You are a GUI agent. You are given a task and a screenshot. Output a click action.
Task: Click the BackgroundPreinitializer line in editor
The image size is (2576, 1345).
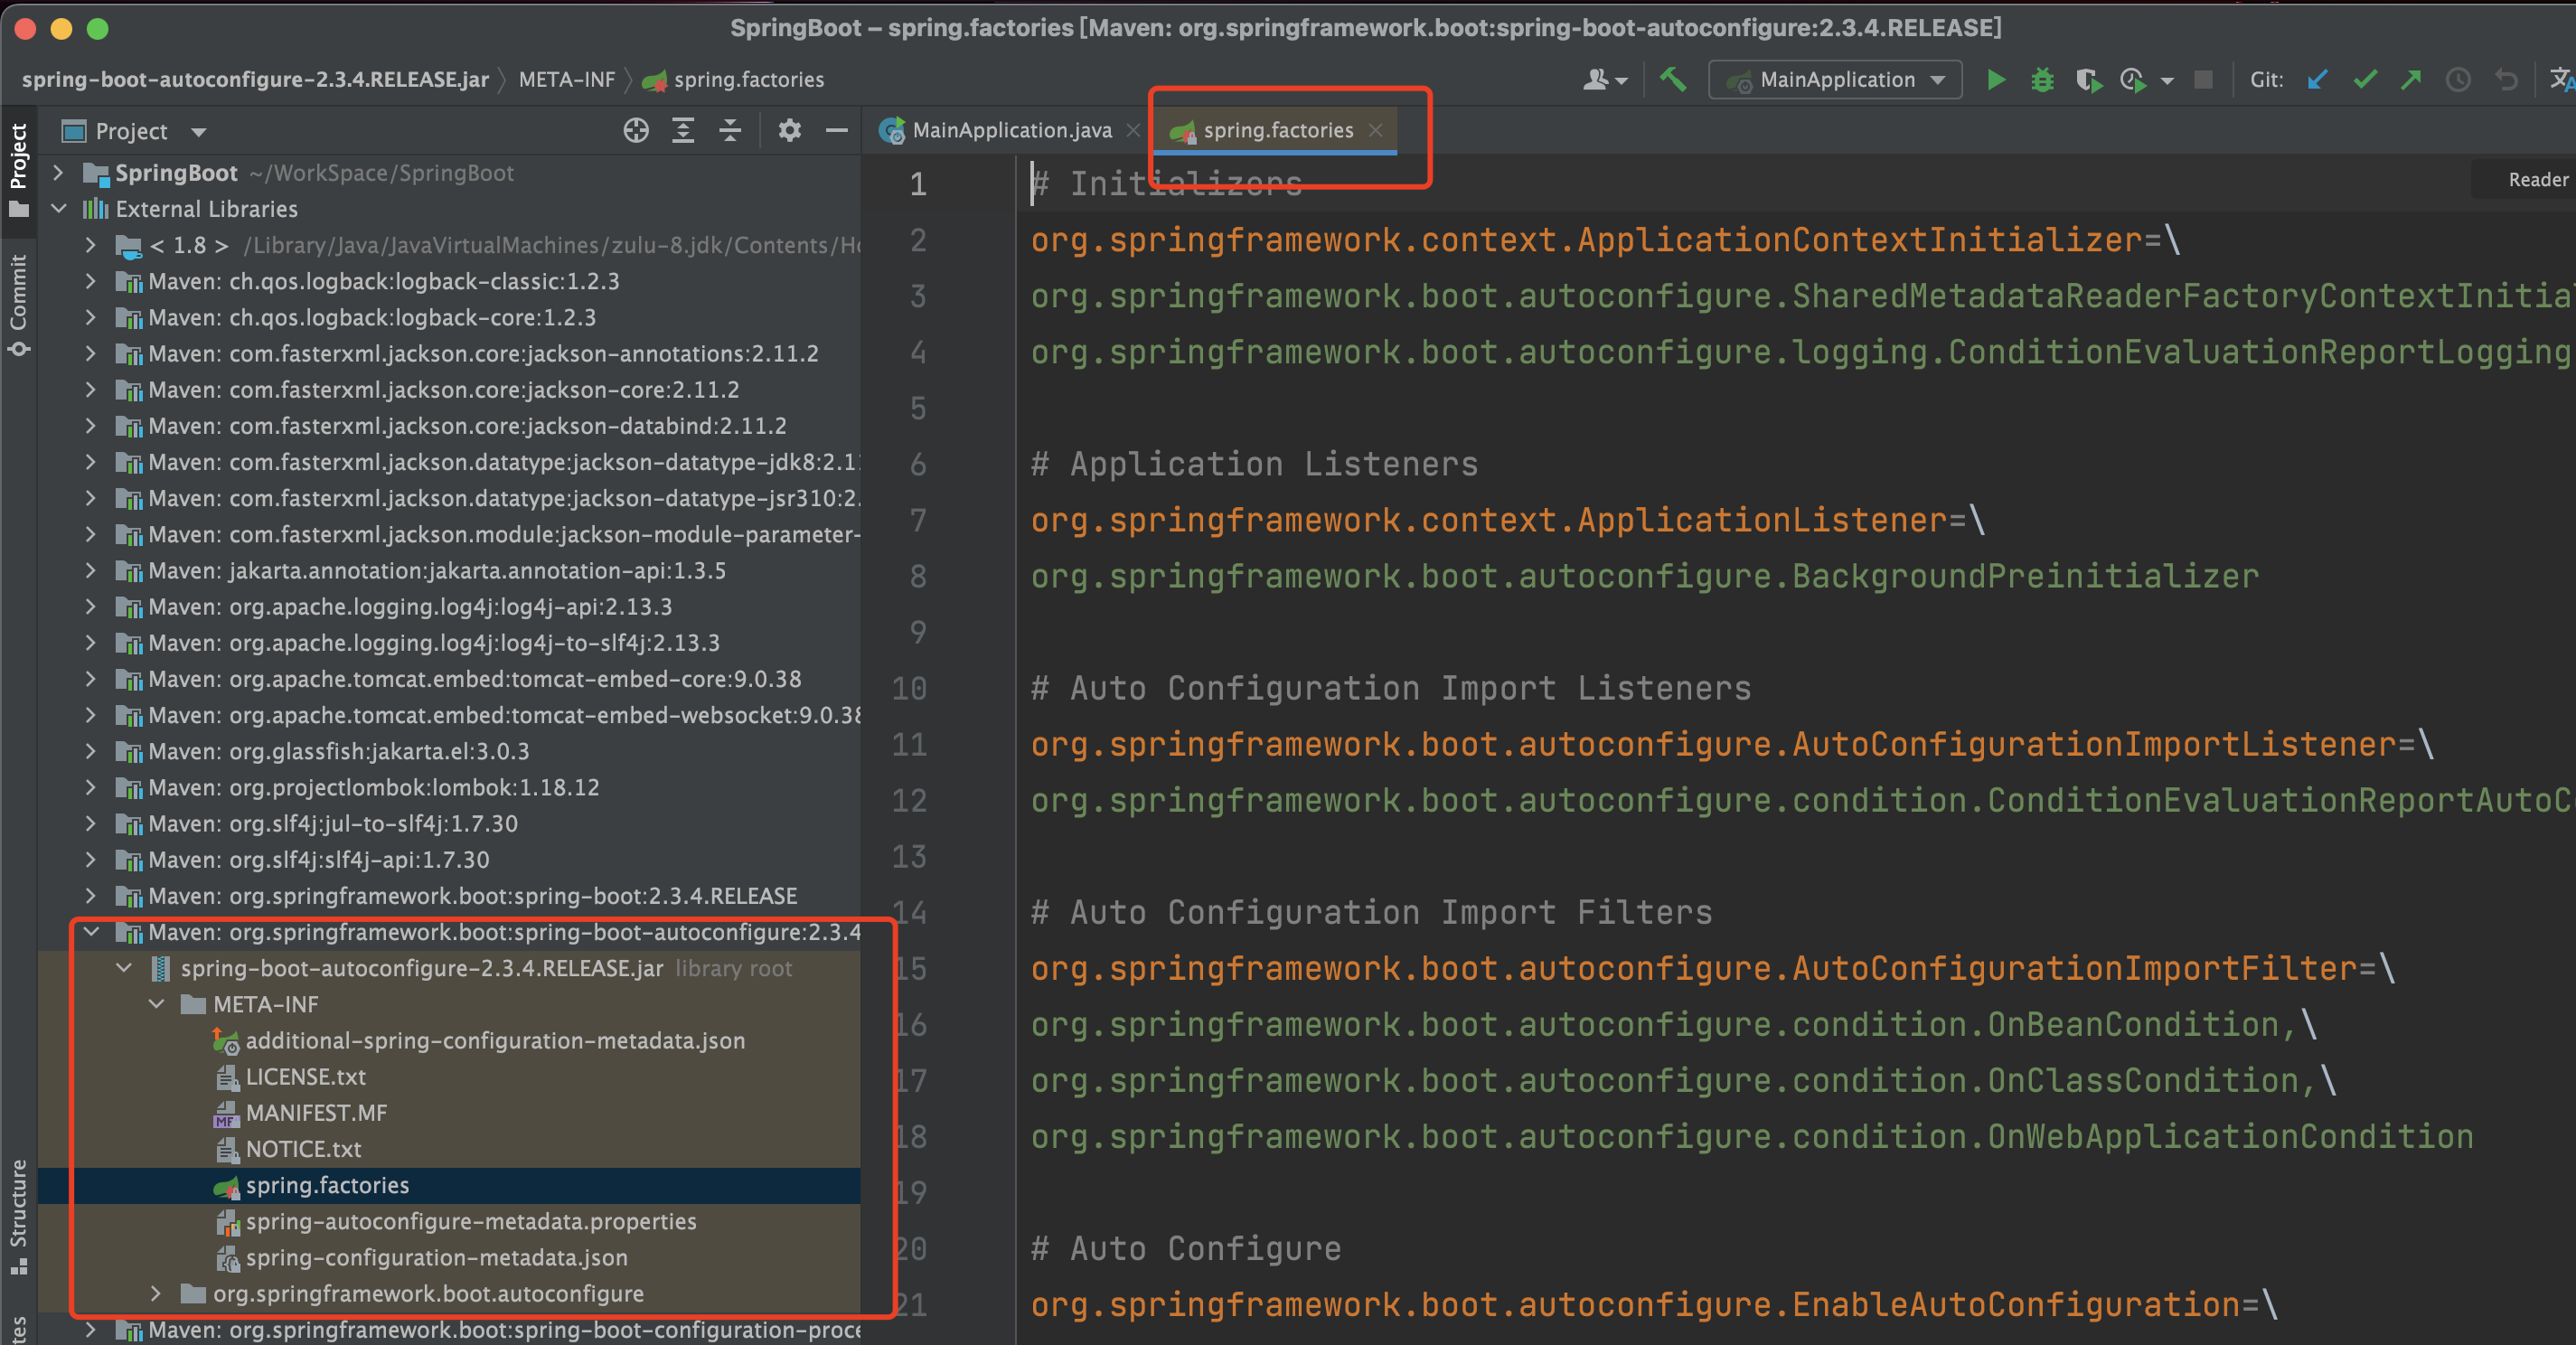[x=1644, y=576]
